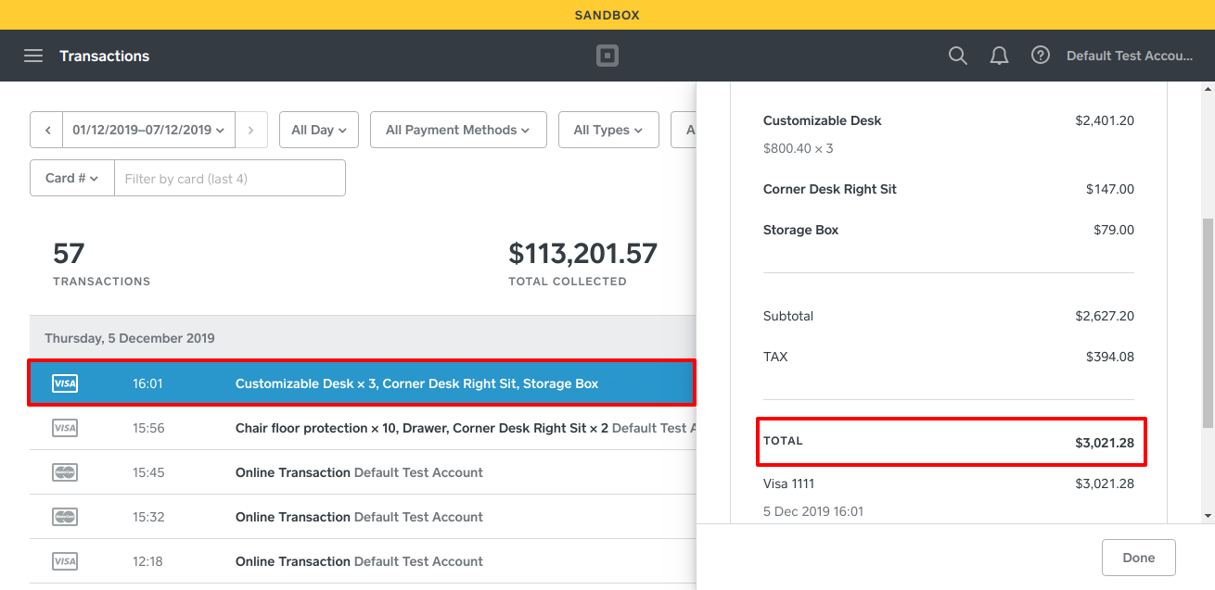Click Mastercard icon on 15:45 transaction
Viewport: 1215px width, 590px height.
[65, 472]
